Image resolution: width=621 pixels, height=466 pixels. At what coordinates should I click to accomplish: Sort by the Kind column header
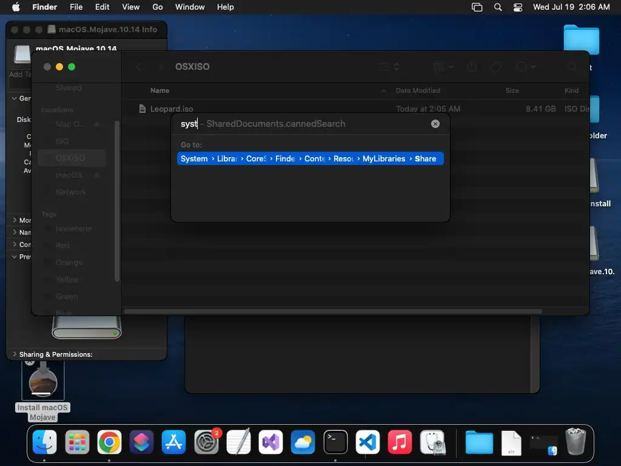[x=571, y=90]
